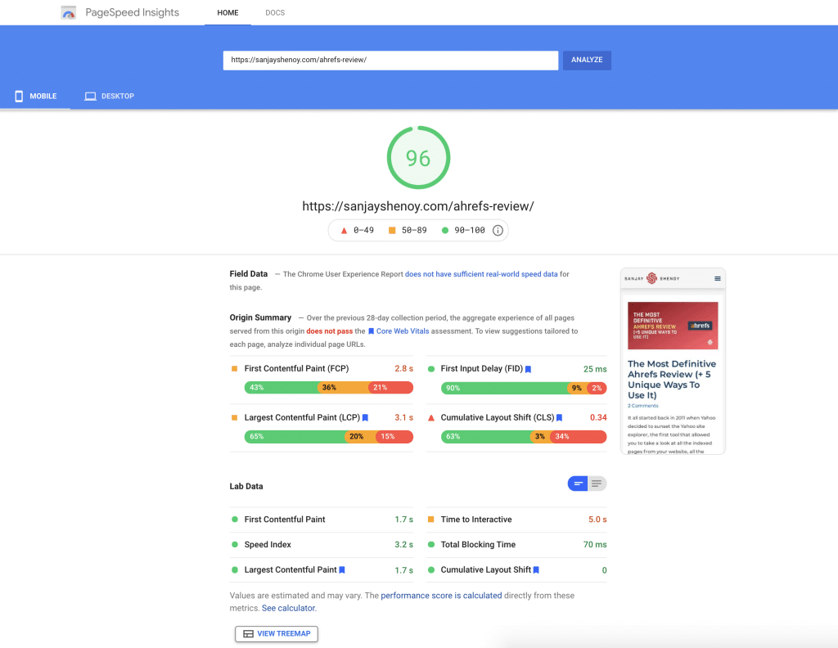The image size is (838, 648).
Task: Click the orange square beside 50–89 legend
Action: [x=392, y=230]
